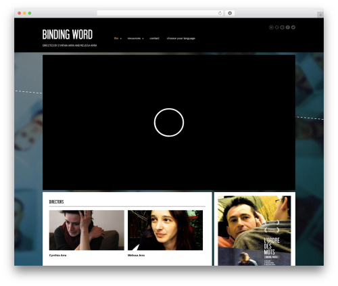Screen dimensions: 338x286
Task: Click the Cynthia Arra name link
Action: [x=57, y=256]
